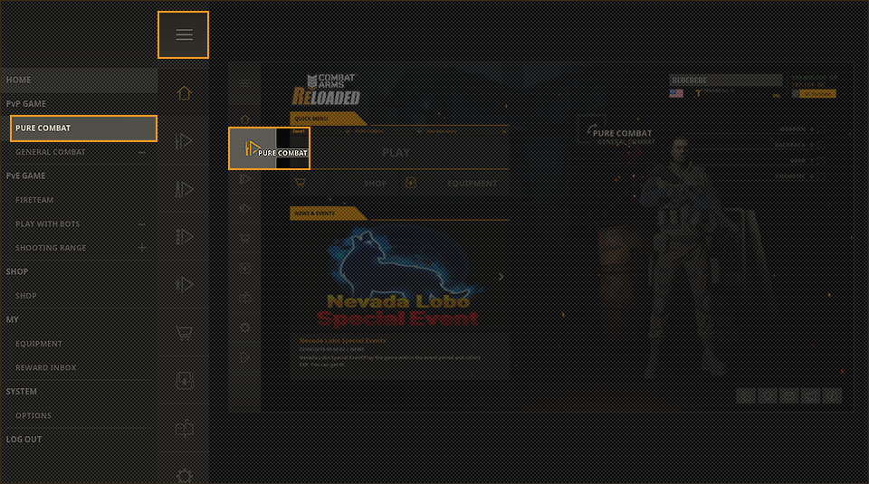Select PLAY WITH BOTS in the side menu

pos(48,223)
